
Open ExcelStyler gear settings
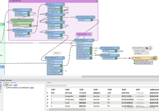(x=118, y=55)
